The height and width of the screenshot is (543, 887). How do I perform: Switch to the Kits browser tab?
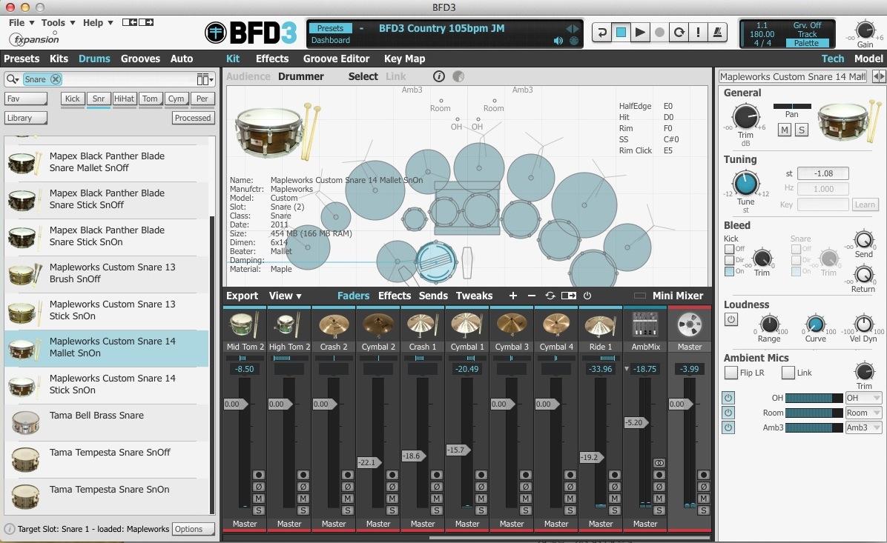coord(59,59)
